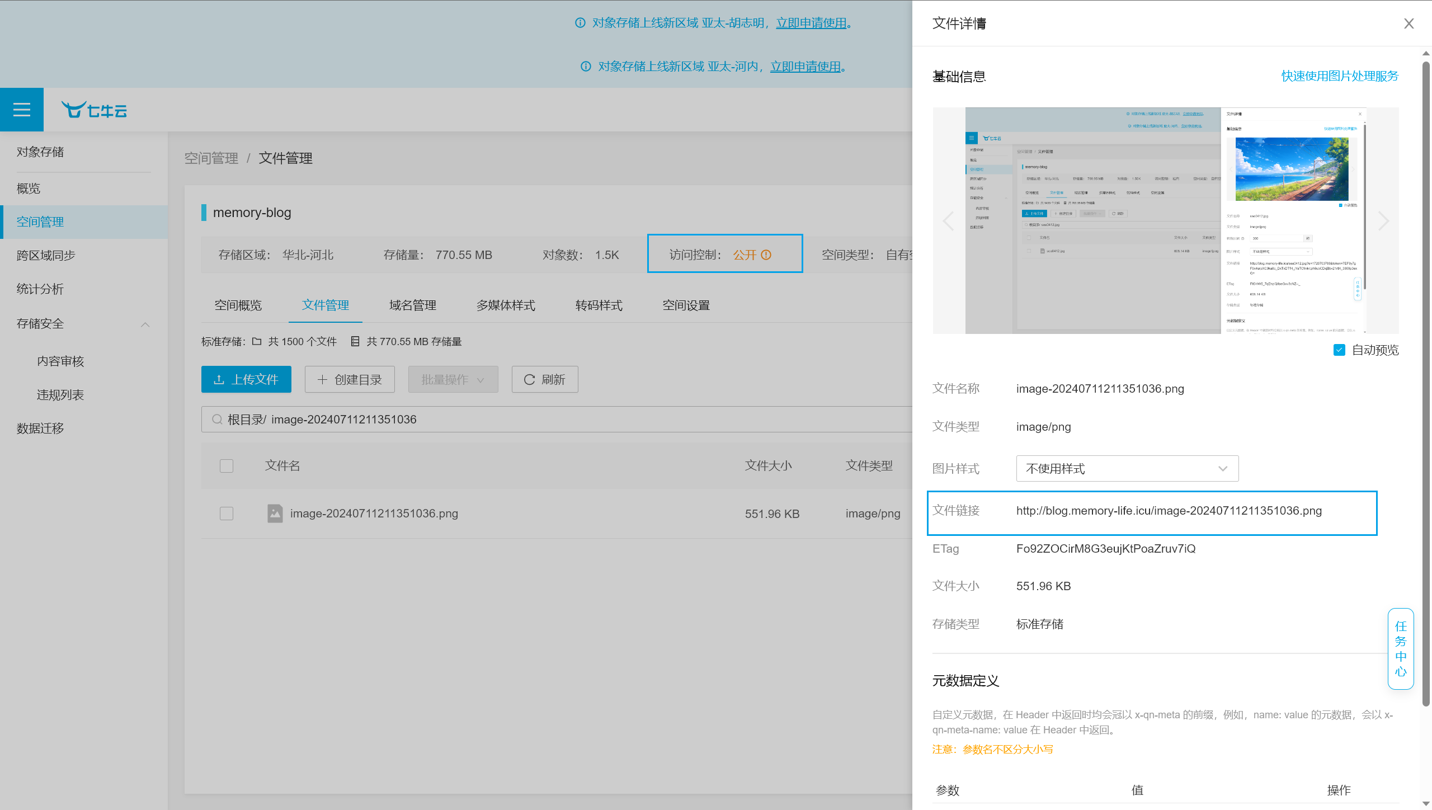Click 立即申请使用 link for 亚太-河内
This screenshot has width=1432, height=810.
(x=805, y=67)
